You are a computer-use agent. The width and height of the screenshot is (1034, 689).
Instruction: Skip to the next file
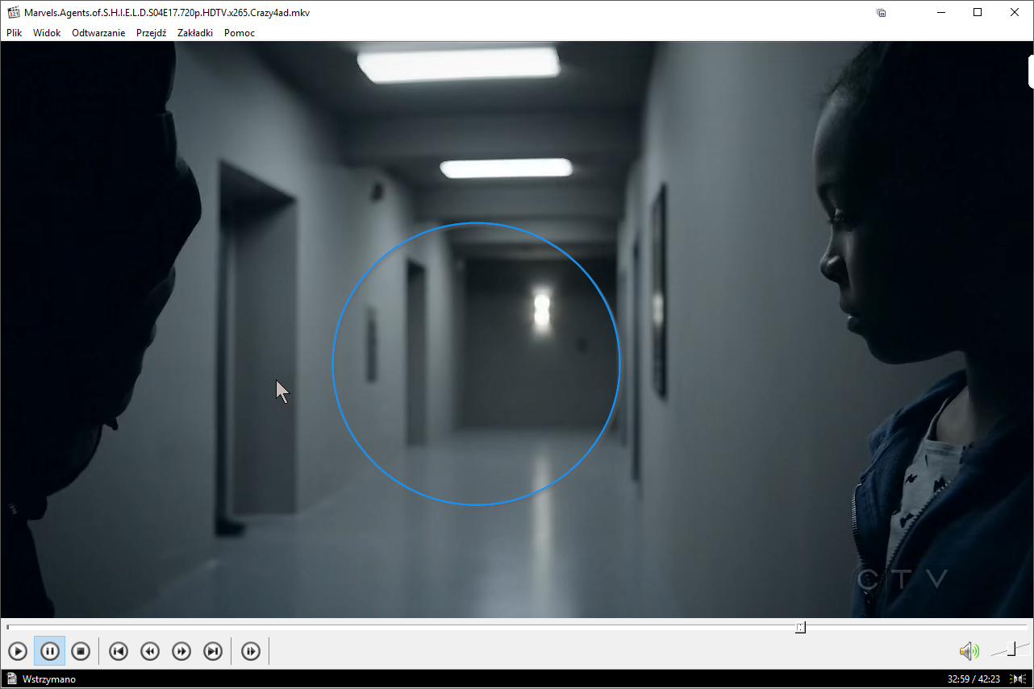click(x=213, y=651)
